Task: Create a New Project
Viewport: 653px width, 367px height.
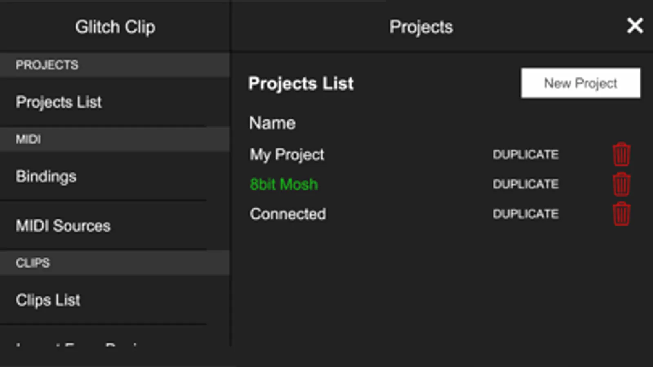Action: (x=580, y=83)
